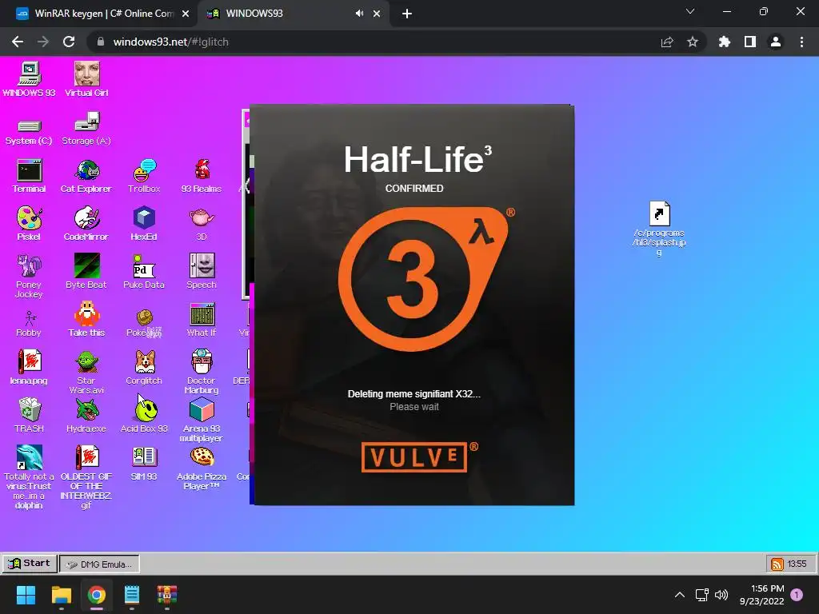Screen dimensions: 819x614
Task: Click the orange Half-Life 3 logo
Action: point(424,278)
